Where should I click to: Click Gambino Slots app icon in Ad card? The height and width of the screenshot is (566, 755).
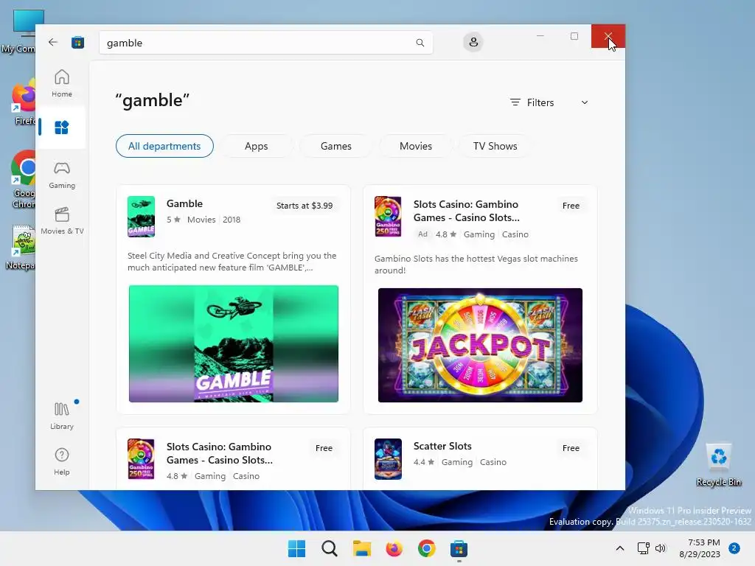tap(388, 217)
